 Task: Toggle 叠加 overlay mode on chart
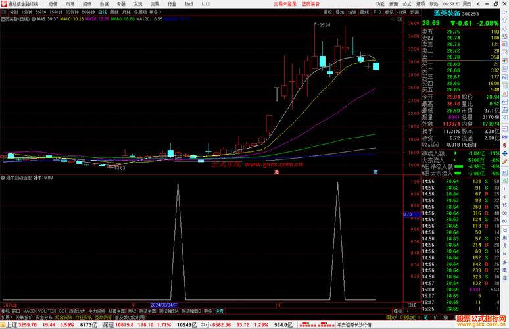click(339, 12)
